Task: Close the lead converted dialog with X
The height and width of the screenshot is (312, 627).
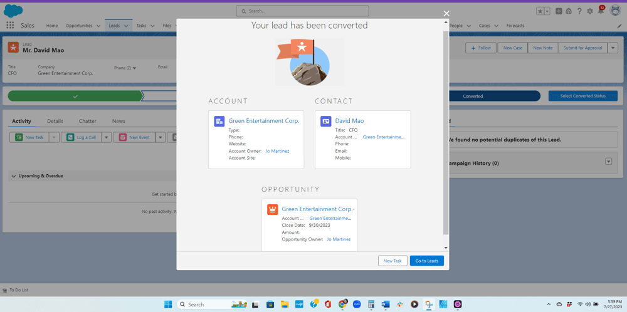Action: (x=446, y=13)
